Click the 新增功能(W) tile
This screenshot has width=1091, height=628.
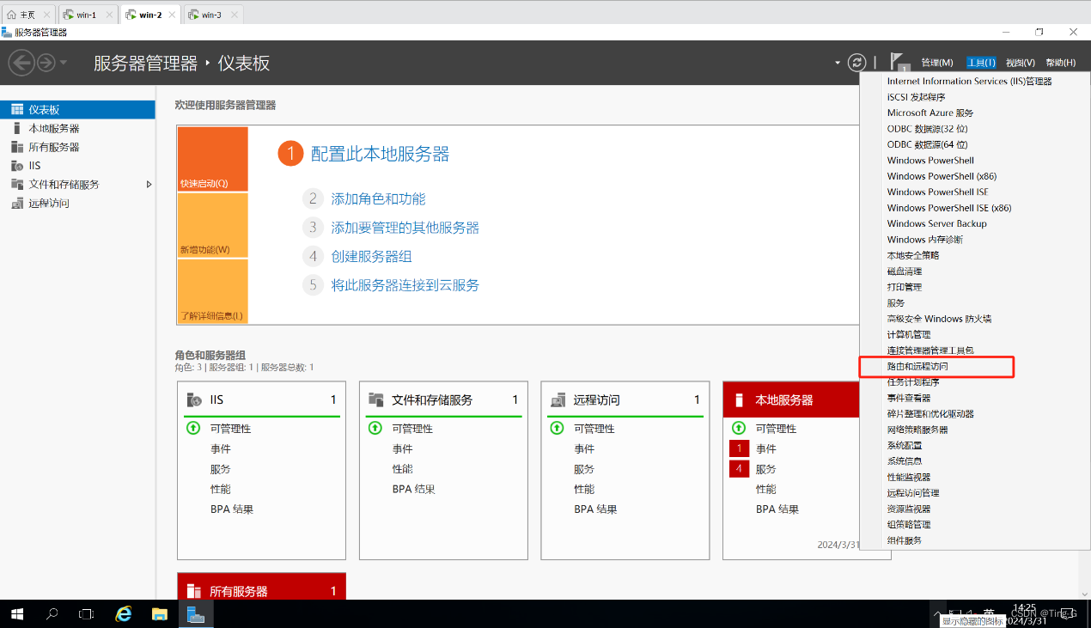pos(213,225)
